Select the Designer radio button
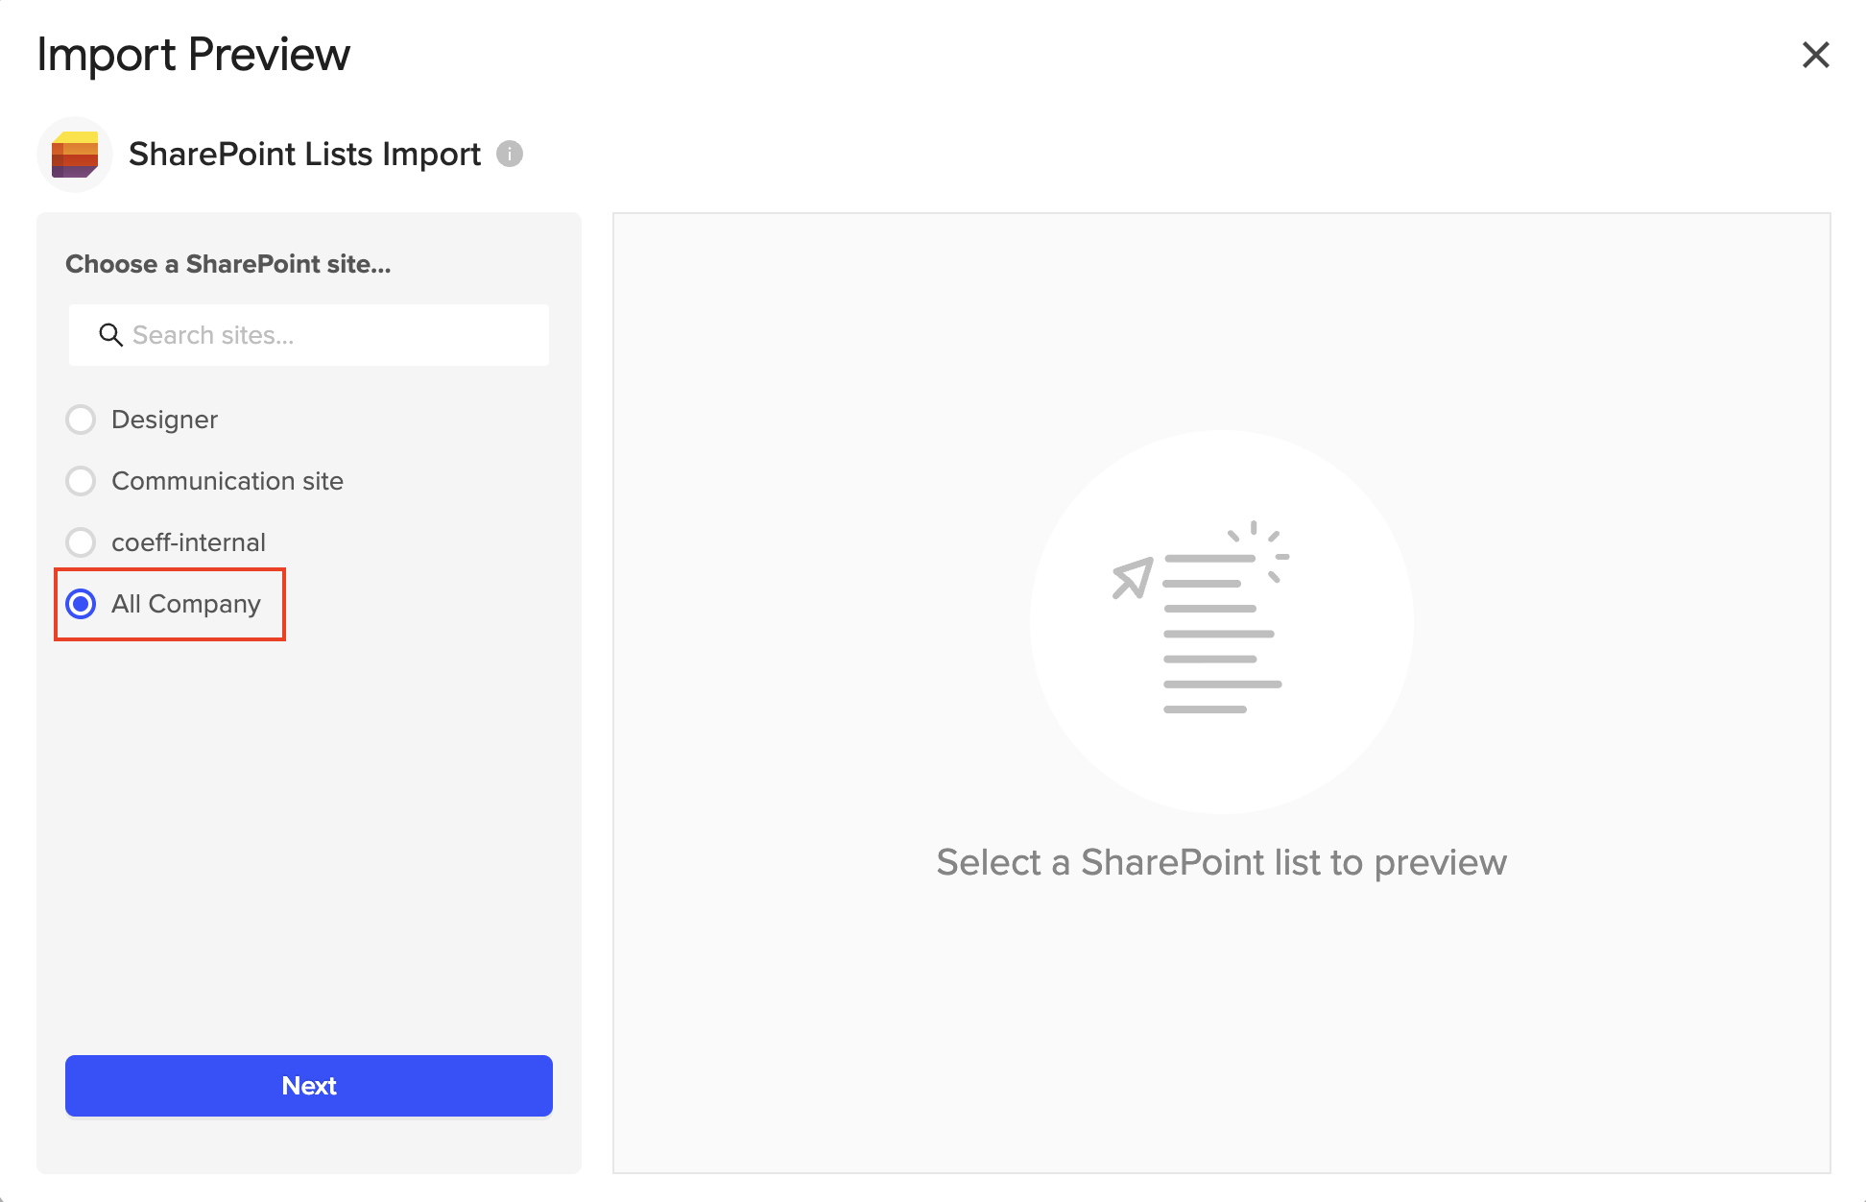This screenshot has height=1202, width=1866. coord(81,420)
